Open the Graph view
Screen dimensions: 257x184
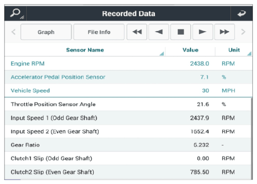pyautogui.click(x=46, y=32)
